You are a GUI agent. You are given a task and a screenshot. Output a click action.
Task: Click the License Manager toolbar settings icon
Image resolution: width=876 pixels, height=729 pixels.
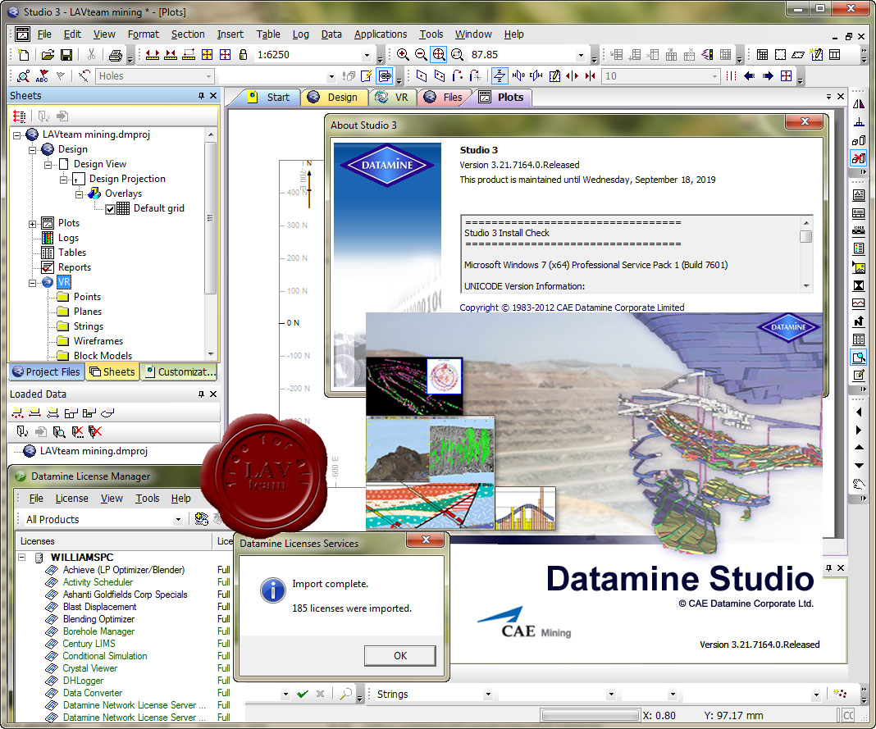[201, 519]
